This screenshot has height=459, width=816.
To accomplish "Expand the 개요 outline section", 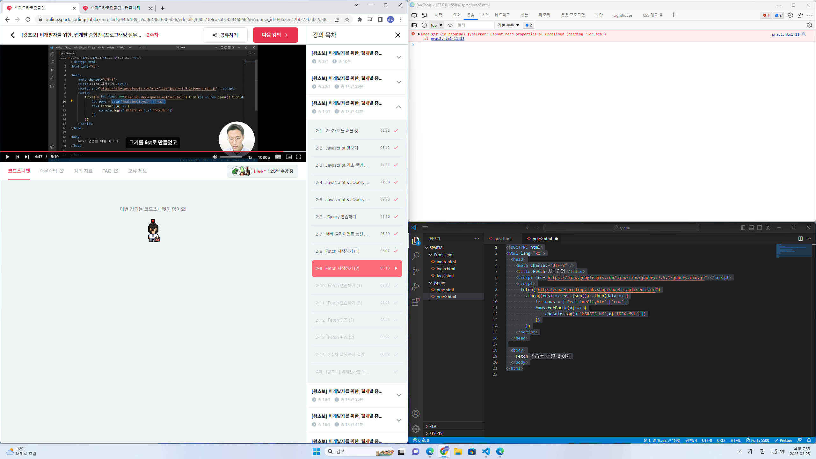I will click(x=427, y=426).
